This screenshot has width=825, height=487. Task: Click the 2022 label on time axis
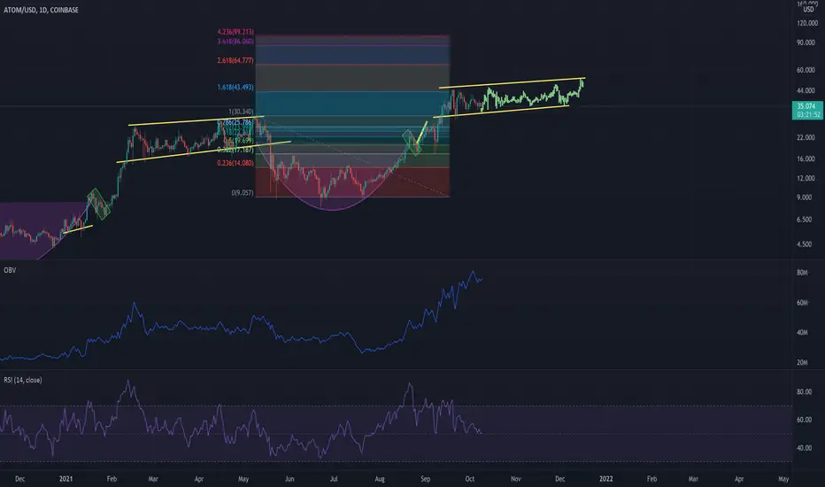coord(606,479)
